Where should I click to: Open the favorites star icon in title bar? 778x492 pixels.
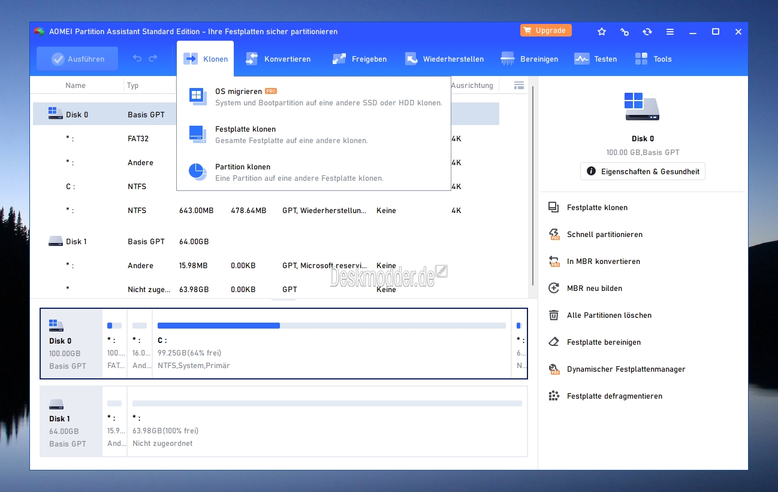[x=602, y=32]
